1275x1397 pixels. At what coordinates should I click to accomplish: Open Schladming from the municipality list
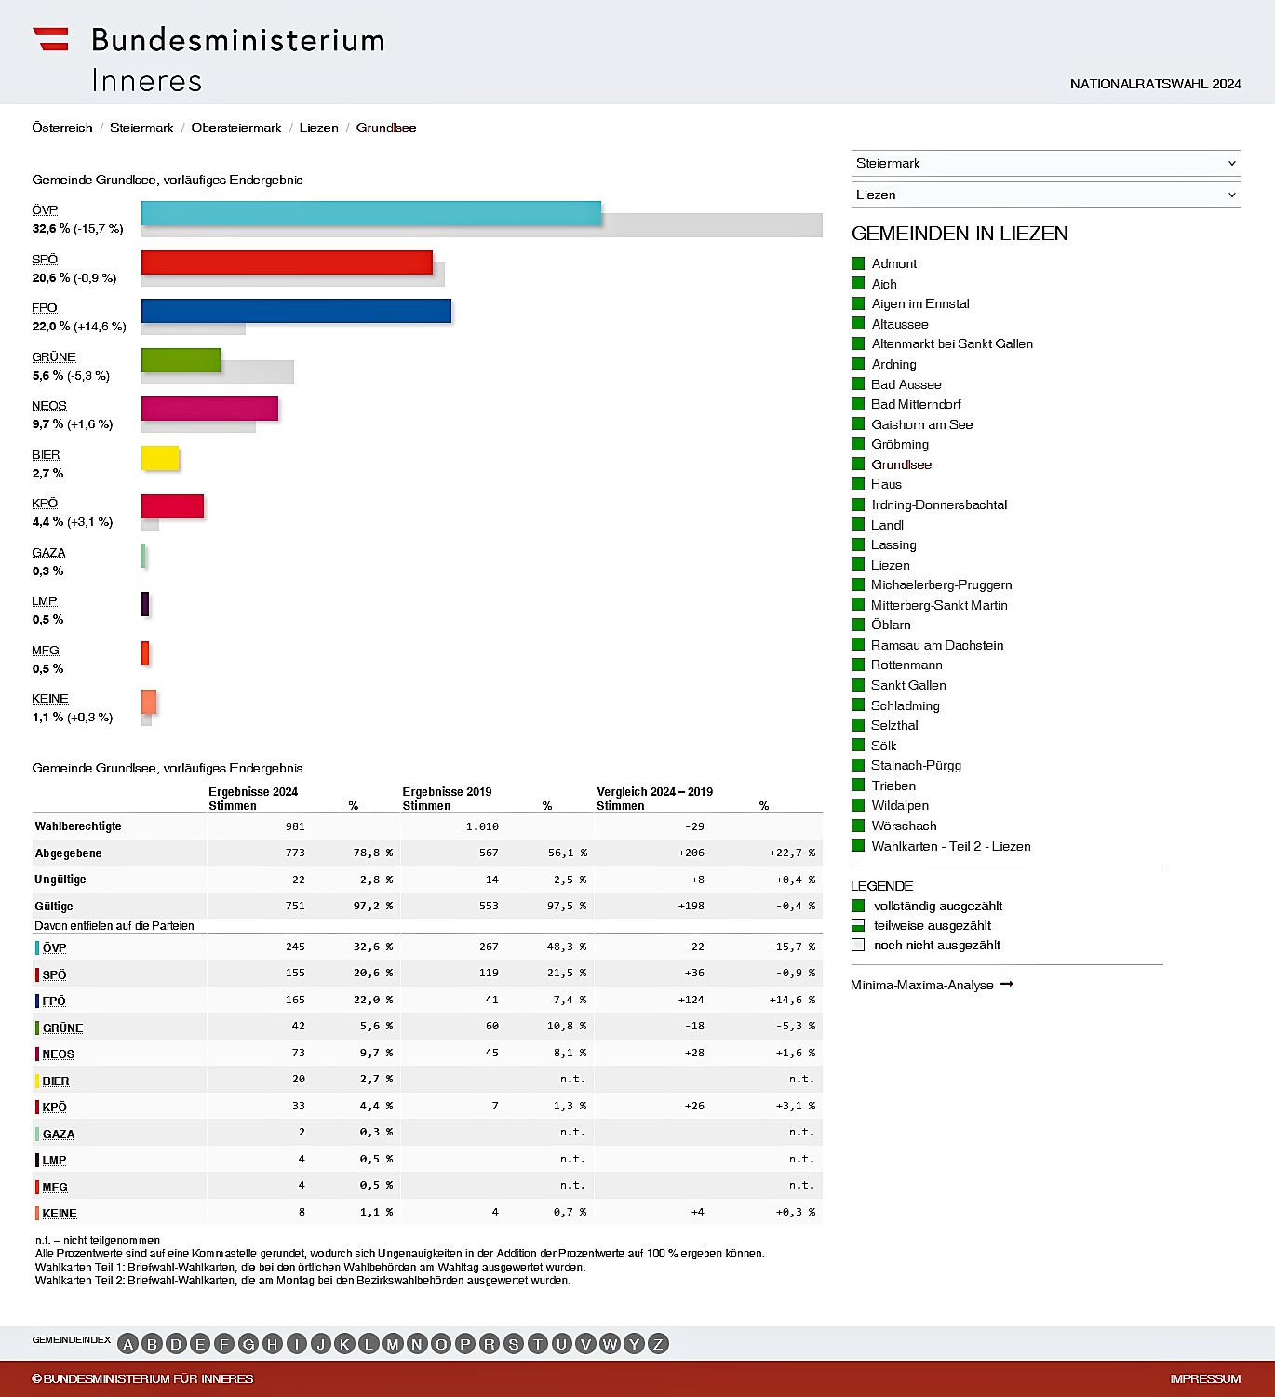tap(905, 705)
